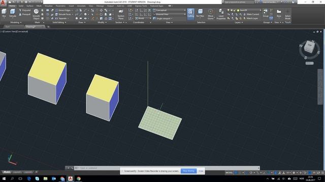Open the Section Plane tool

point(121,14)
